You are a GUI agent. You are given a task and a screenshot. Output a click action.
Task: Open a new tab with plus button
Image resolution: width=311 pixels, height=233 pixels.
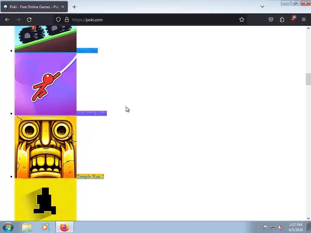coord(74,7)
